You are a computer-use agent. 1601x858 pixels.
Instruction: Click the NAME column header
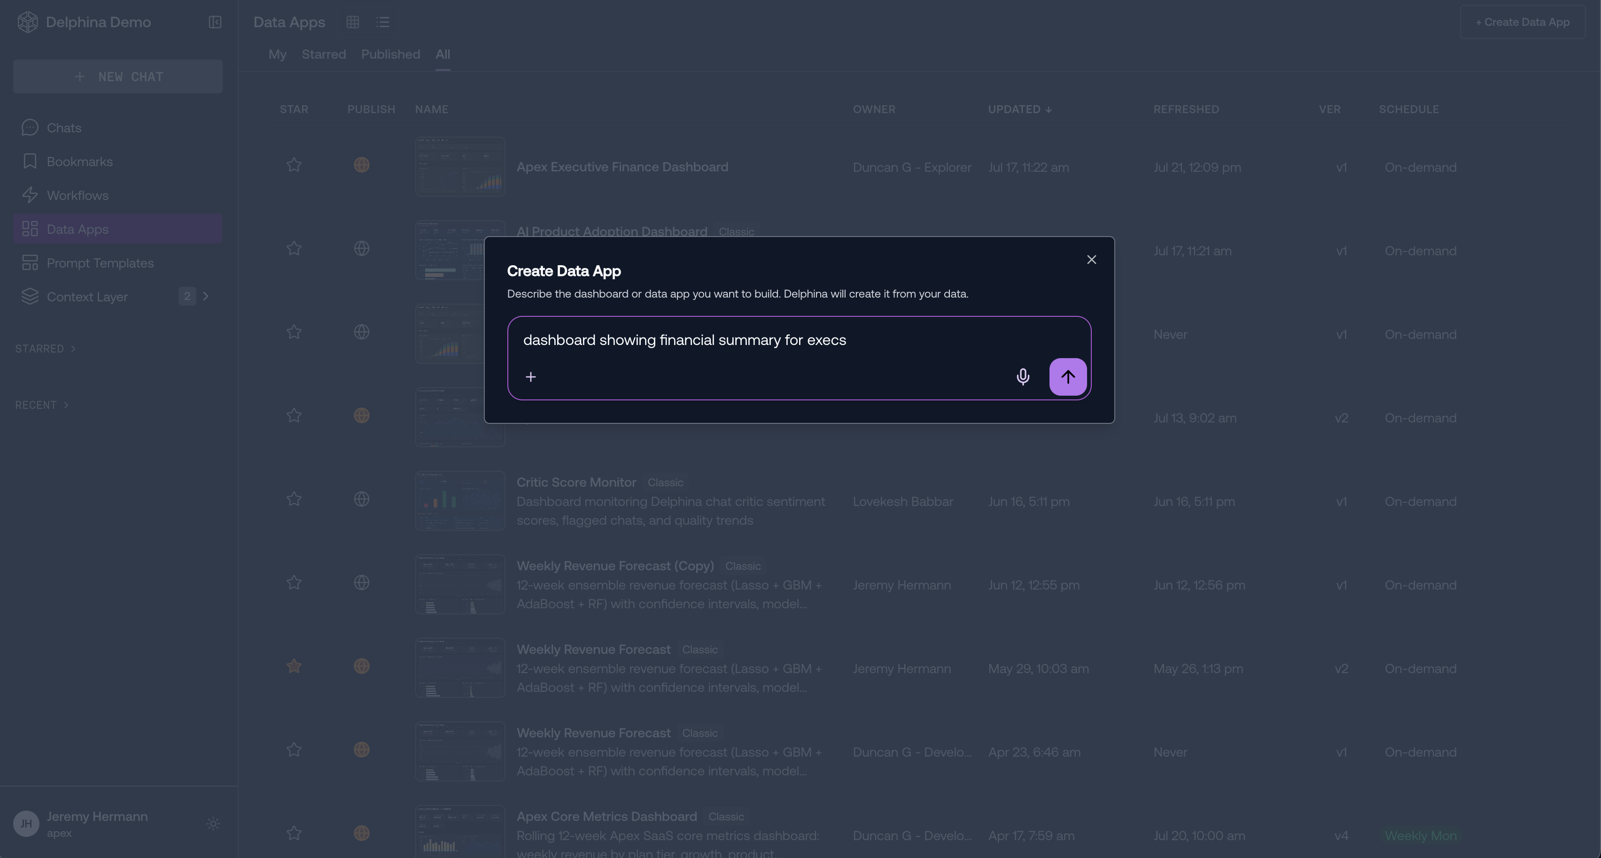(x=432, y=109)
